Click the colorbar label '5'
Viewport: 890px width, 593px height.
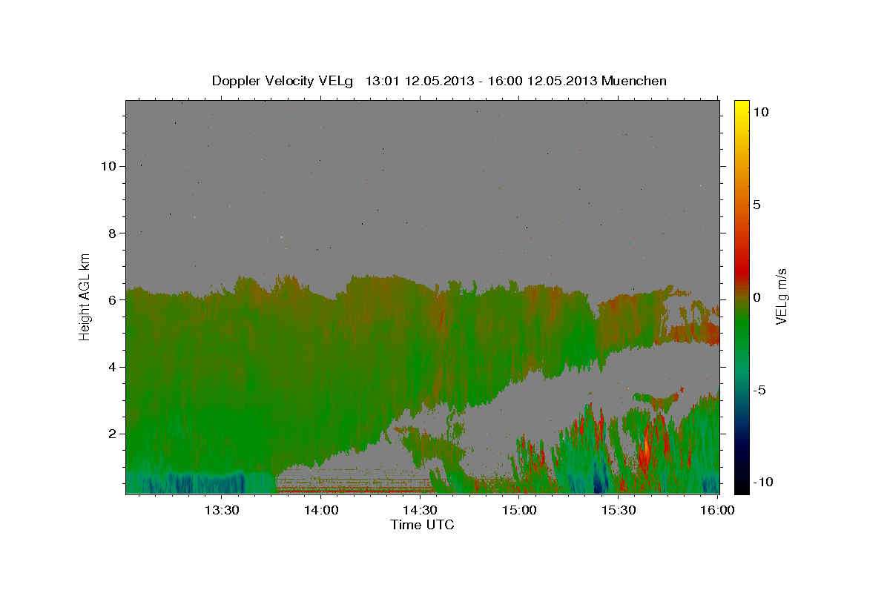click(x=756, y=204)
